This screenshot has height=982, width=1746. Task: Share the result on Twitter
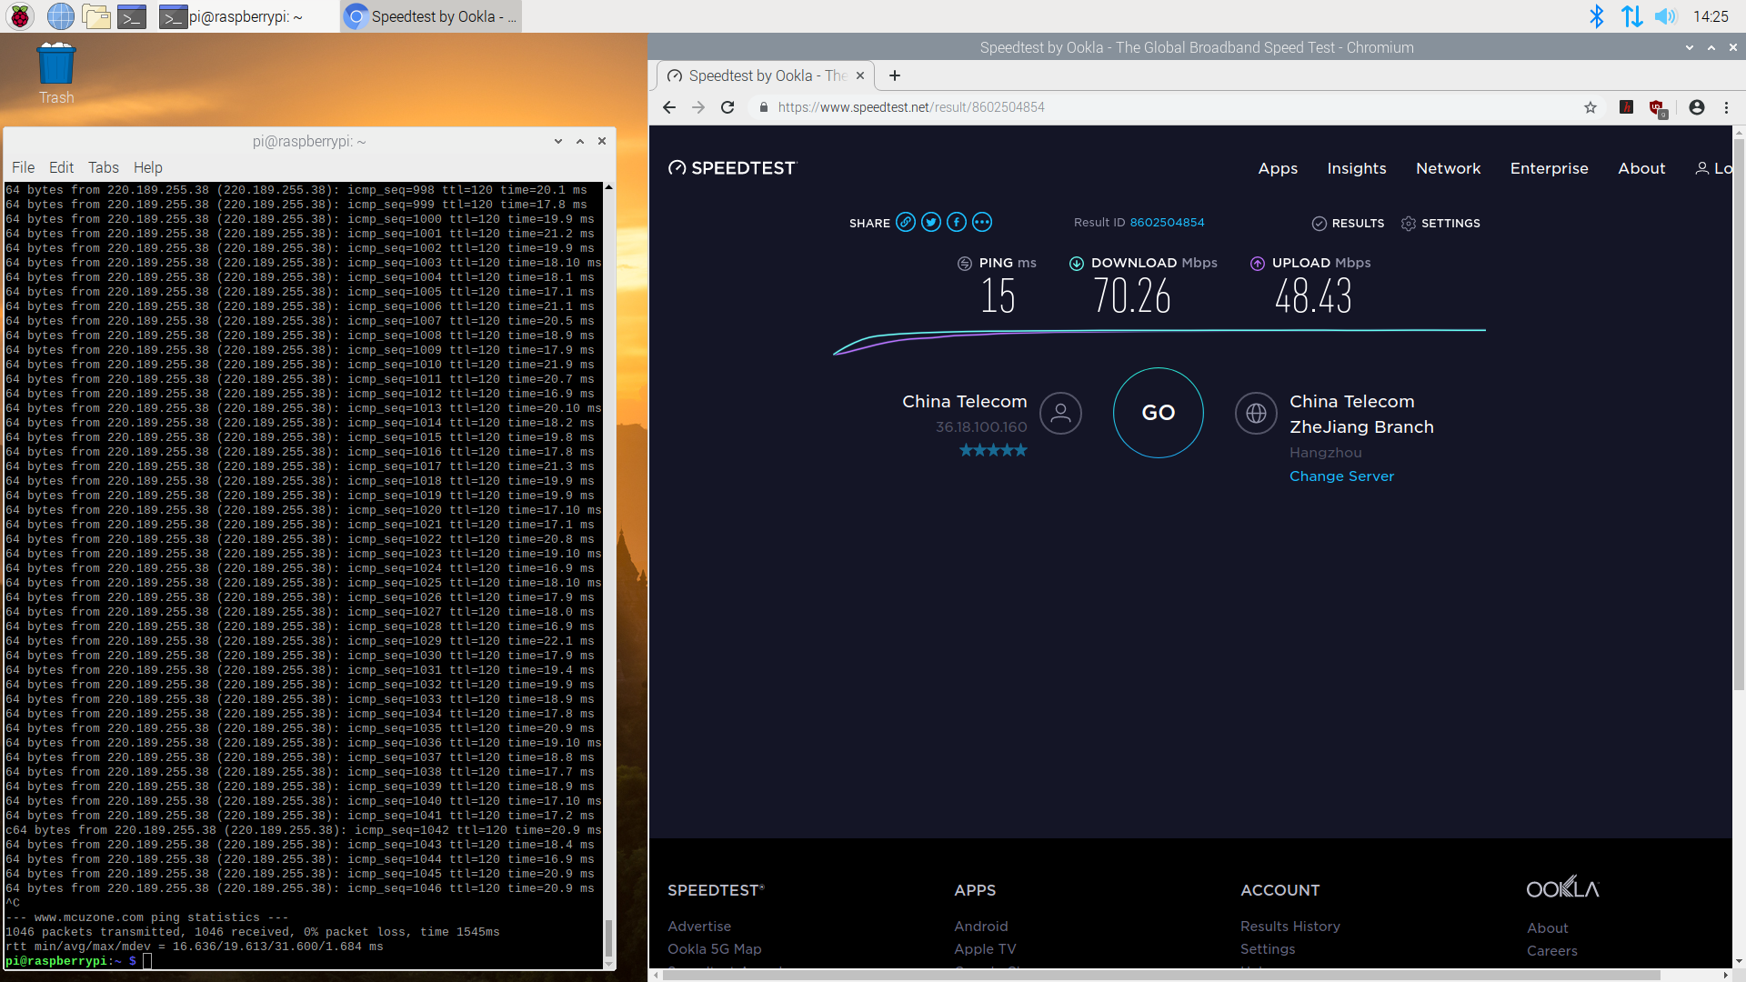(x=931, y=222)
